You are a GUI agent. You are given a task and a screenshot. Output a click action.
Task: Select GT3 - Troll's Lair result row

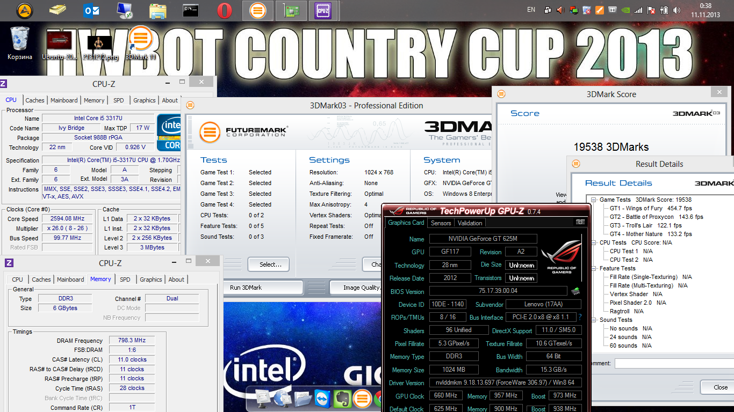[x=645, y=225]
